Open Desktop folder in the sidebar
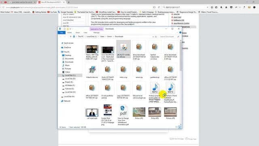 68,55
